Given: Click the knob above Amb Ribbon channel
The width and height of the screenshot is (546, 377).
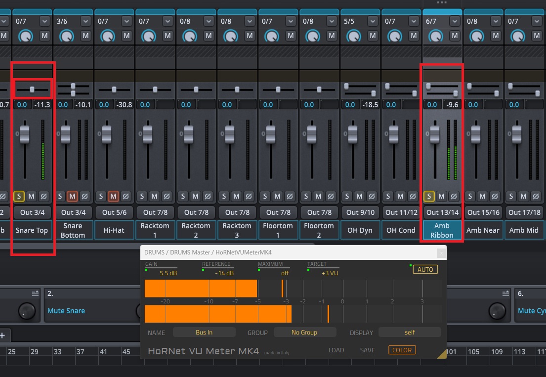Looking at the screenshot, I should pos(436,36).
